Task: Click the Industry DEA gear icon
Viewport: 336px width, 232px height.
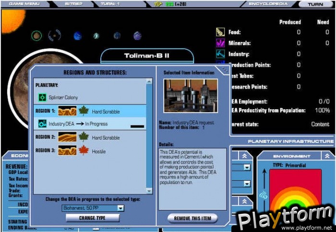Action: (42, 124)
